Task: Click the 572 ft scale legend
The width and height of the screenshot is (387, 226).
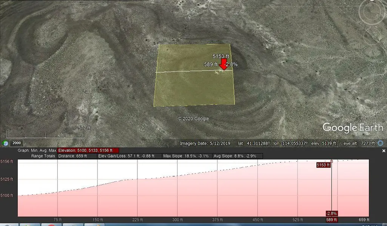Action: point(84,128)
